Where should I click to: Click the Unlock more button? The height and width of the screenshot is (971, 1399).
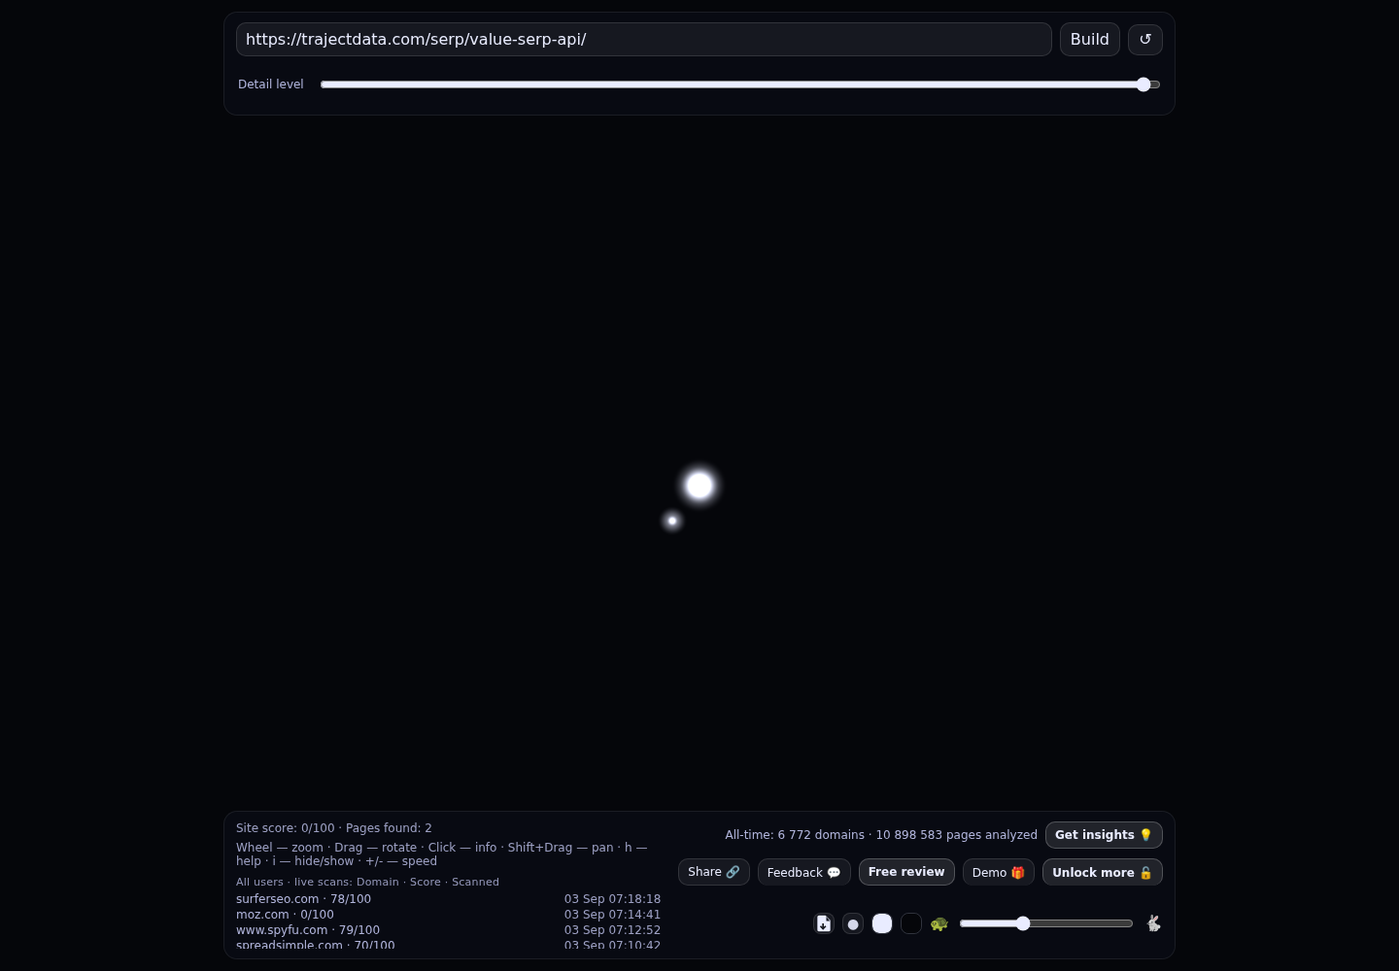pos(1103,872)
